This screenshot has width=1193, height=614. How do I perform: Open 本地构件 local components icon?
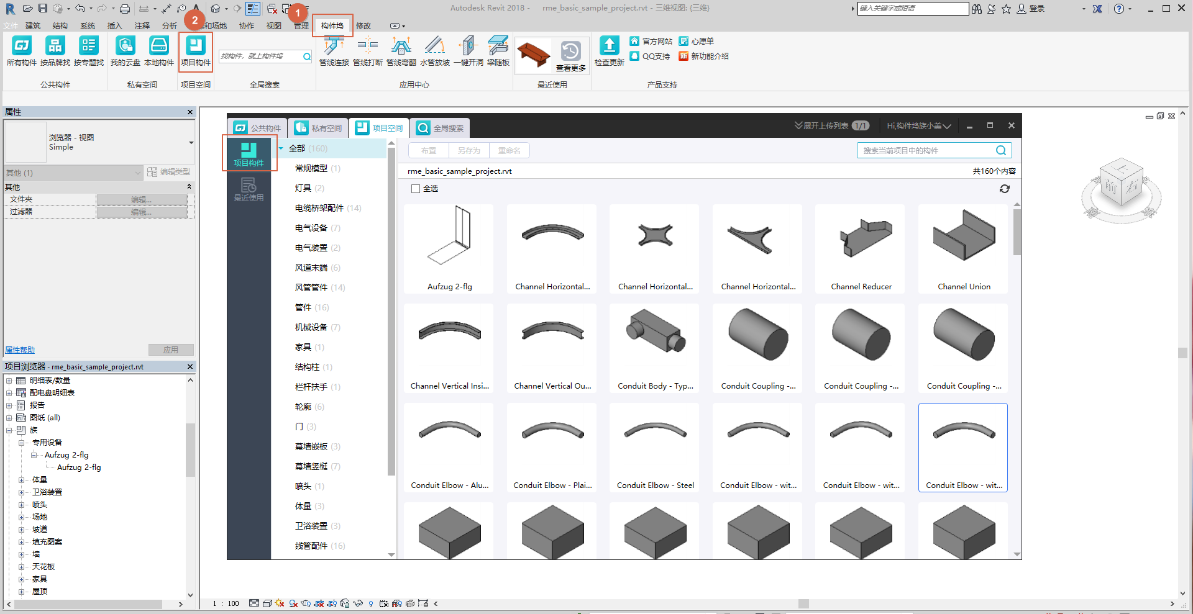(x=159, y=51)
